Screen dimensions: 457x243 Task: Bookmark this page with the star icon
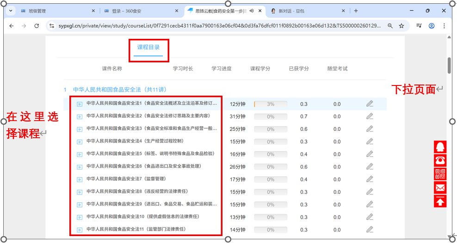click(401, 26)
